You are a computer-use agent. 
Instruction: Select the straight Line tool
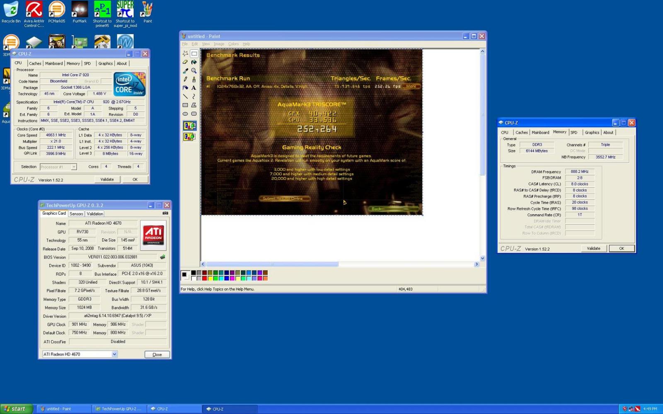click(185, 97)
